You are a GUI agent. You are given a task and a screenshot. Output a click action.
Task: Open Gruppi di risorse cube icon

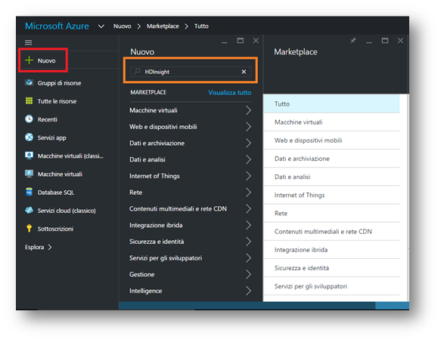29,82
